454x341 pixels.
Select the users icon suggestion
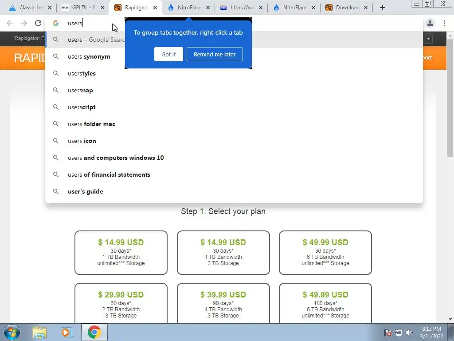(234, 141)
